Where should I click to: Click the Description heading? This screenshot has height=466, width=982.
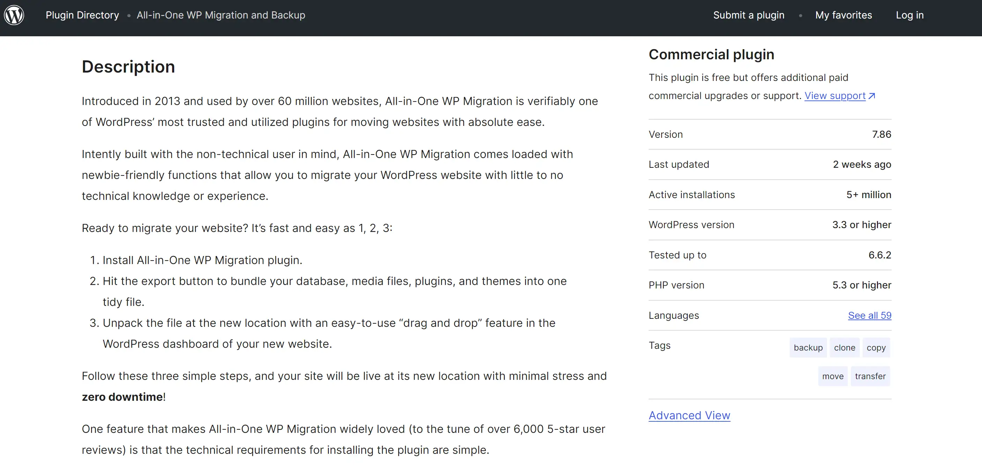coord(128,67)
